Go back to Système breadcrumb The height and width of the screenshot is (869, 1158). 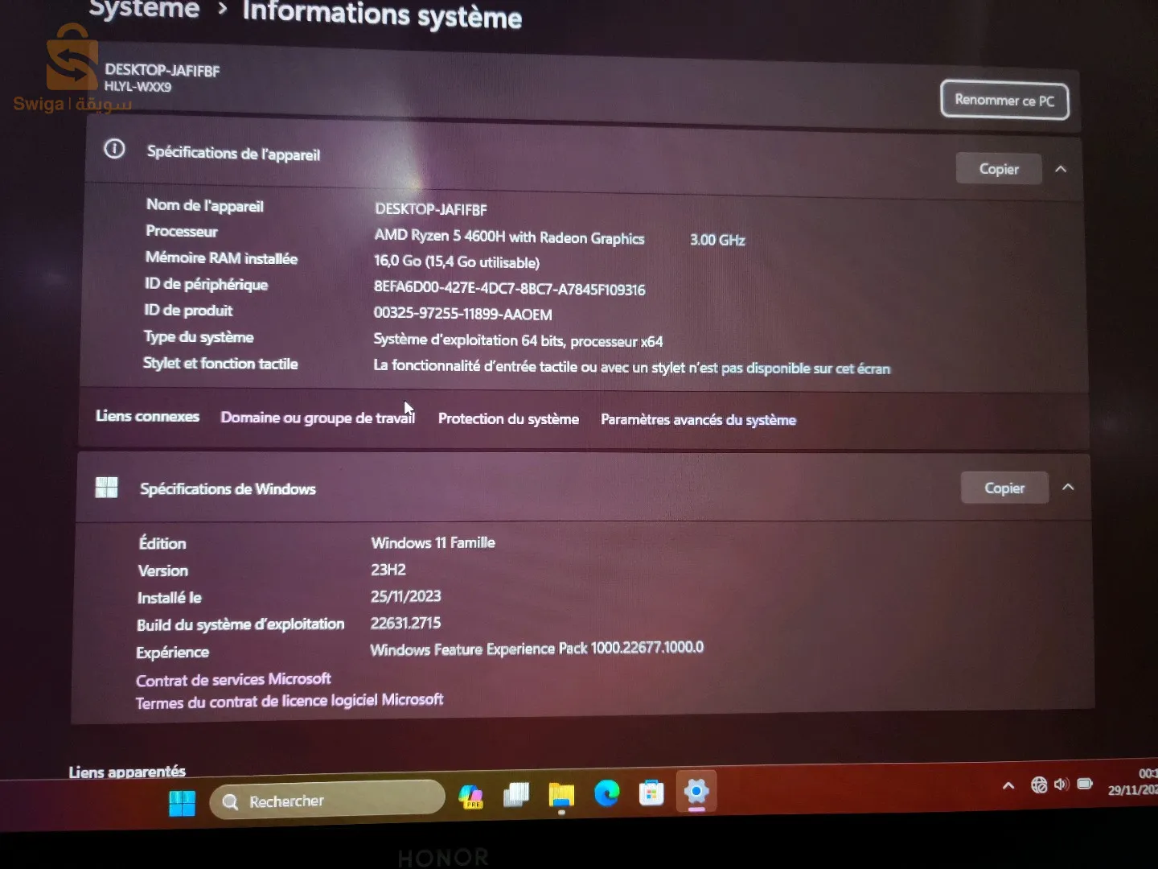coord(144,10)
